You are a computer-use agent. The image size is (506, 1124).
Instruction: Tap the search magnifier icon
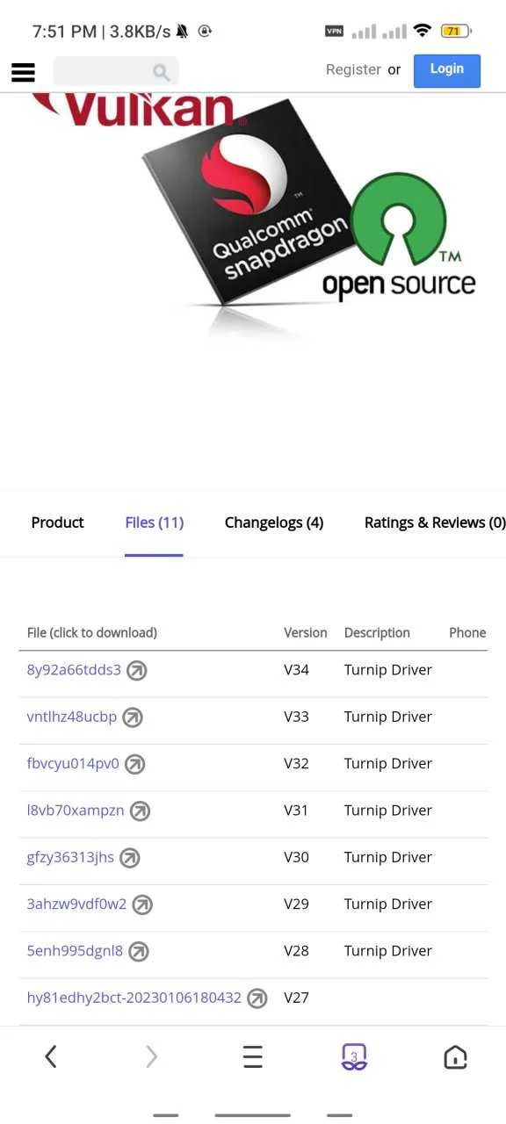(x=161, y=72)
